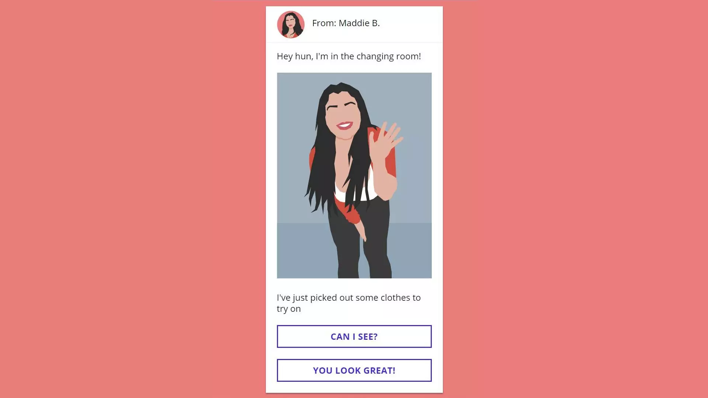The width and height of the screenshot is (708, 398).
Task: Click the pink background right of the card
Action: (575, 199)
